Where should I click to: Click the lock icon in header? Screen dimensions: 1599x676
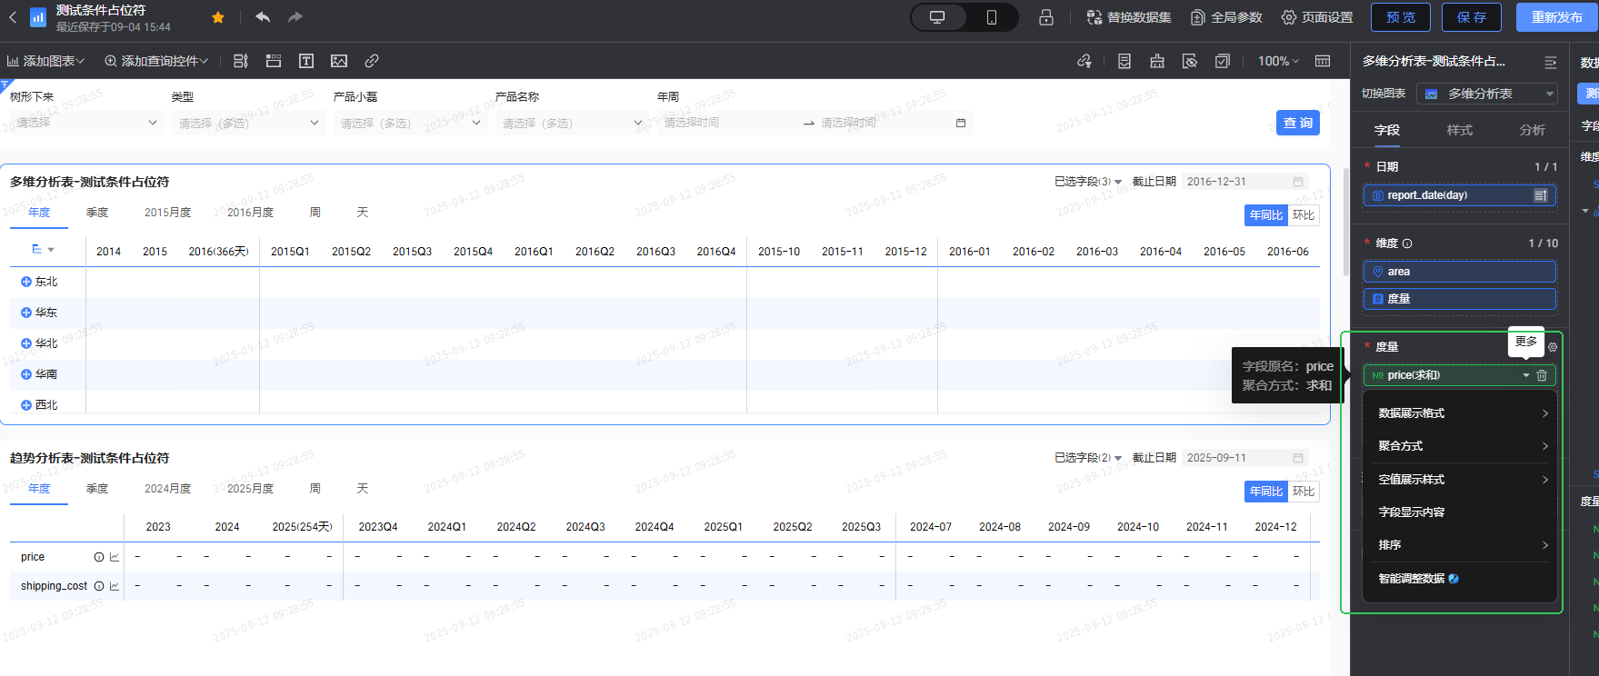click(1046, 17)
